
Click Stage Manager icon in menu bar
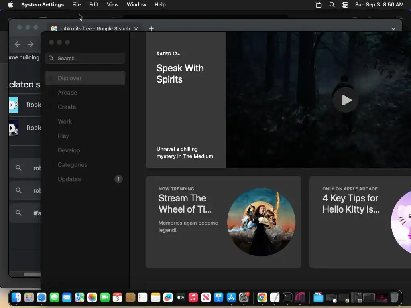[318, 5]
